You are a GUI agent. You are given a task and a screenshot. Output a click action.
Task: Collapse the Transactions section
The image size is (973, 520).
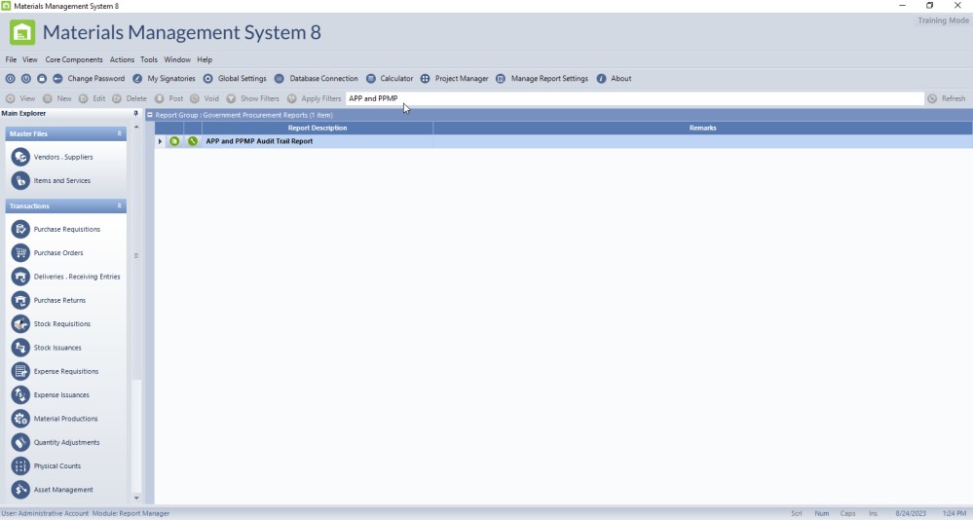coord(120,206)
